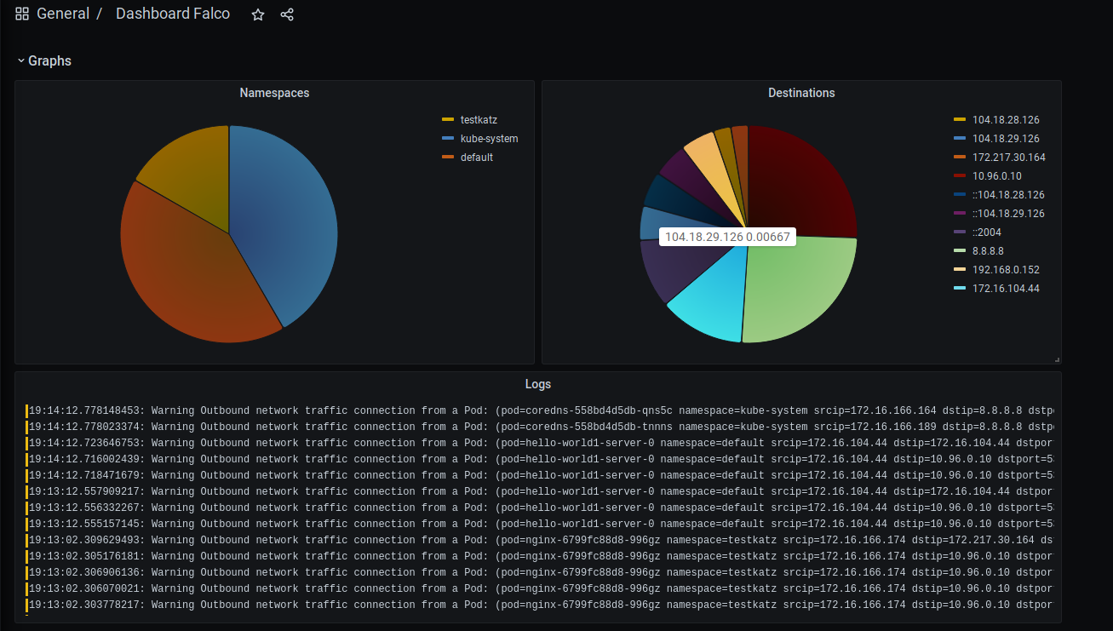Expand log line 19:13:02.309629493
This screenshot has height=631, width=1113.
pos(540,541)
